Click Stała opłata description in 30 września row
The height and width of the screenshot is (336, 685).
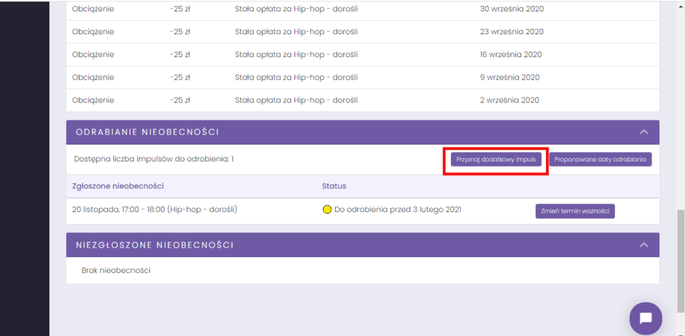[x=296, y=9]
